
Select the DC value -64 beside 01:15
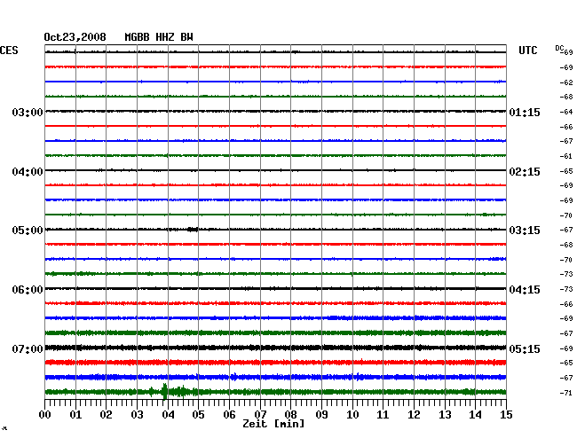click(566, 112)
